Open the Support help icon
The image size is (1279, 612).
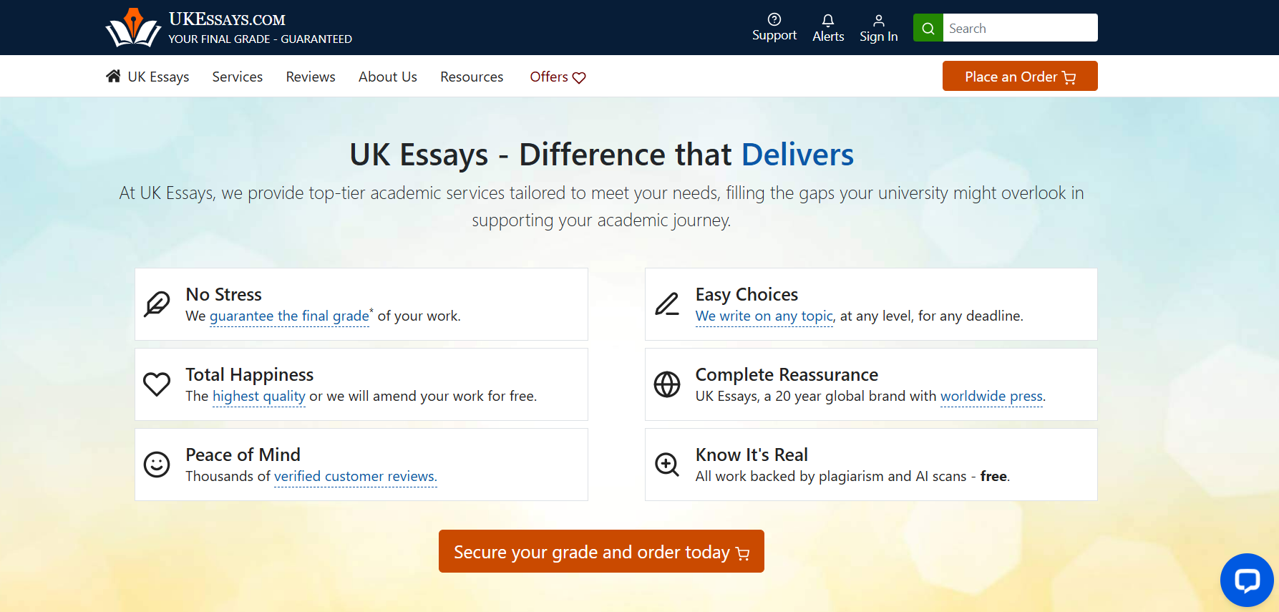[x=774, y=19]
